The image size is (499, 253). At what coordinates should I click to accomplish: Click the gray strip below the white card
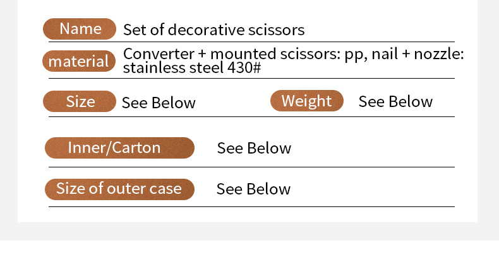coord(249,239)
